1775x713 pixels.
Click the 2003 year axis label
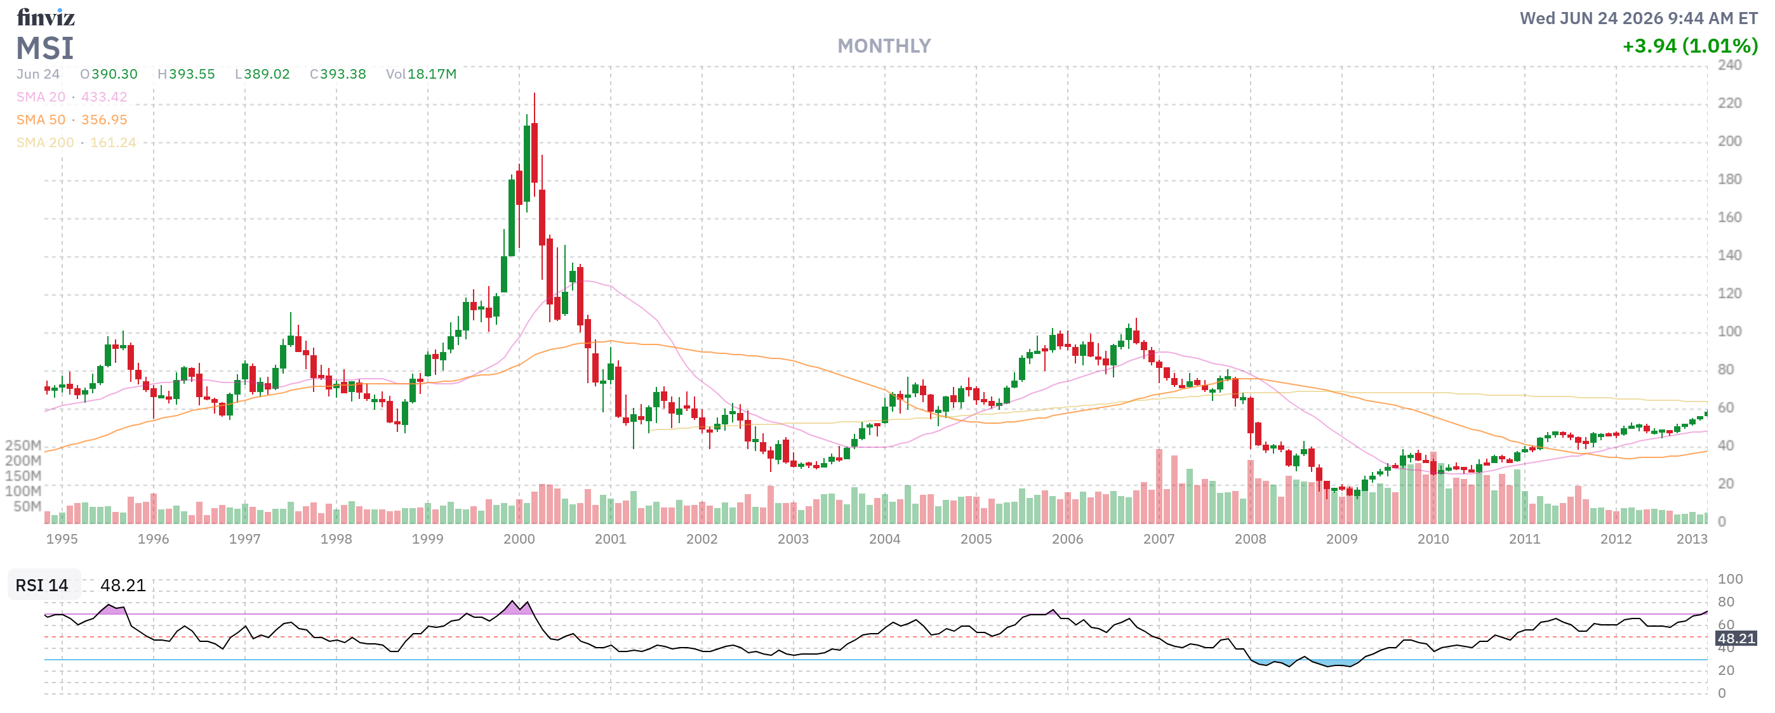[793, 539]
